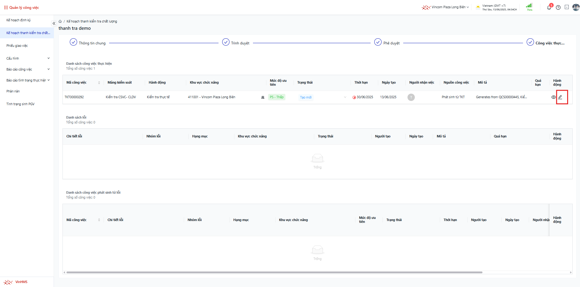Open the user avatar profile menu
The height and width of the screenshot is (287, 580).
click(x=576, y=7)
